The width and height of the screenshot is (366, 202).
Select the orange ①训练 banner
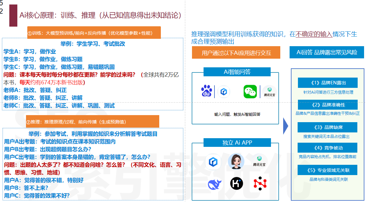[x=94, y=33]
